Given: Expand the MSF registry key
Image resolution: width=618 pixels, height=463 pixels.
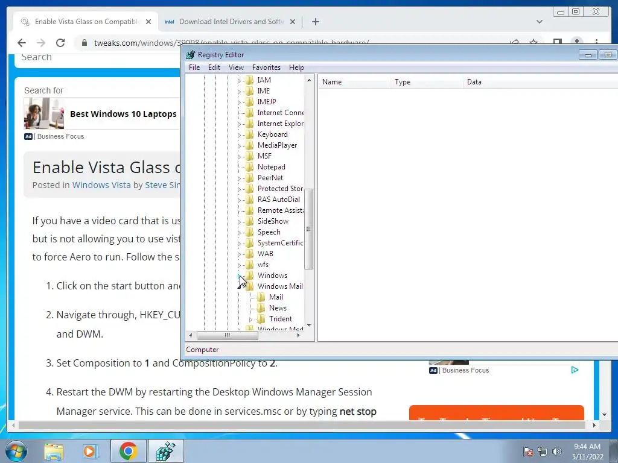Looking at the screenshot, I should pyautogui.click(x=239, y=157).
